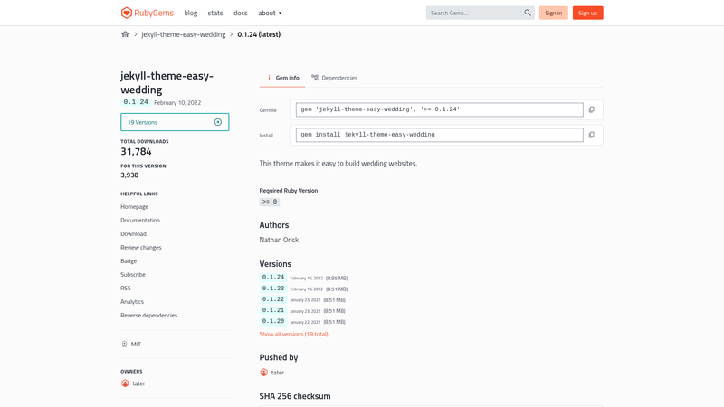Open the Reverse dependencies link

[148, 315]
